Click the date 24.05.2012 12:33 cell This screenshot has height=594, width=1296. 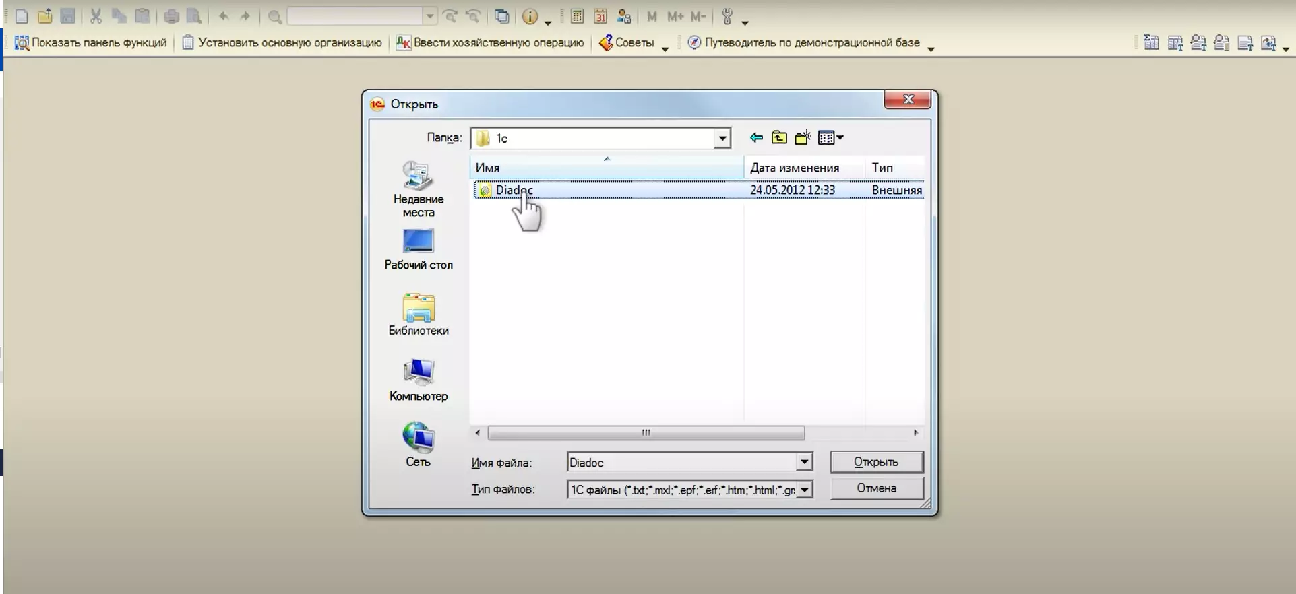(x=793, y=190)
